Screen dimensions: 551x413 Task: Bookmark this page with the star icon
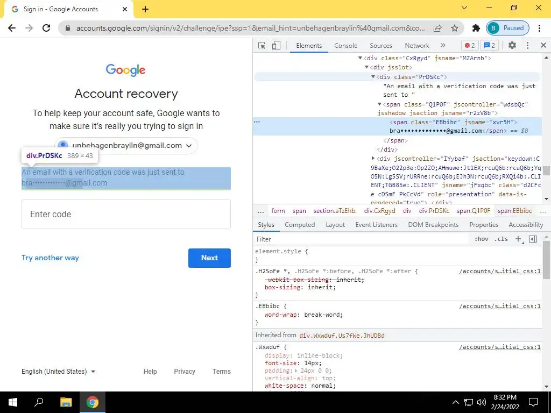455,28
